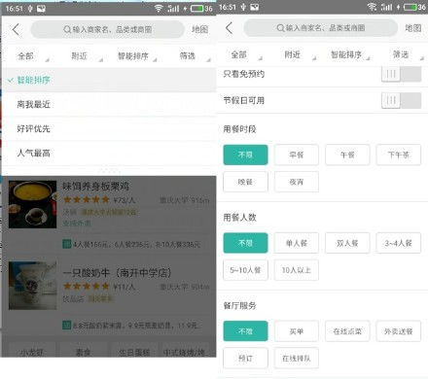Select 午餐 dining time chip
428x379 pixels.
pyautogui.click(x=347, y=155)
